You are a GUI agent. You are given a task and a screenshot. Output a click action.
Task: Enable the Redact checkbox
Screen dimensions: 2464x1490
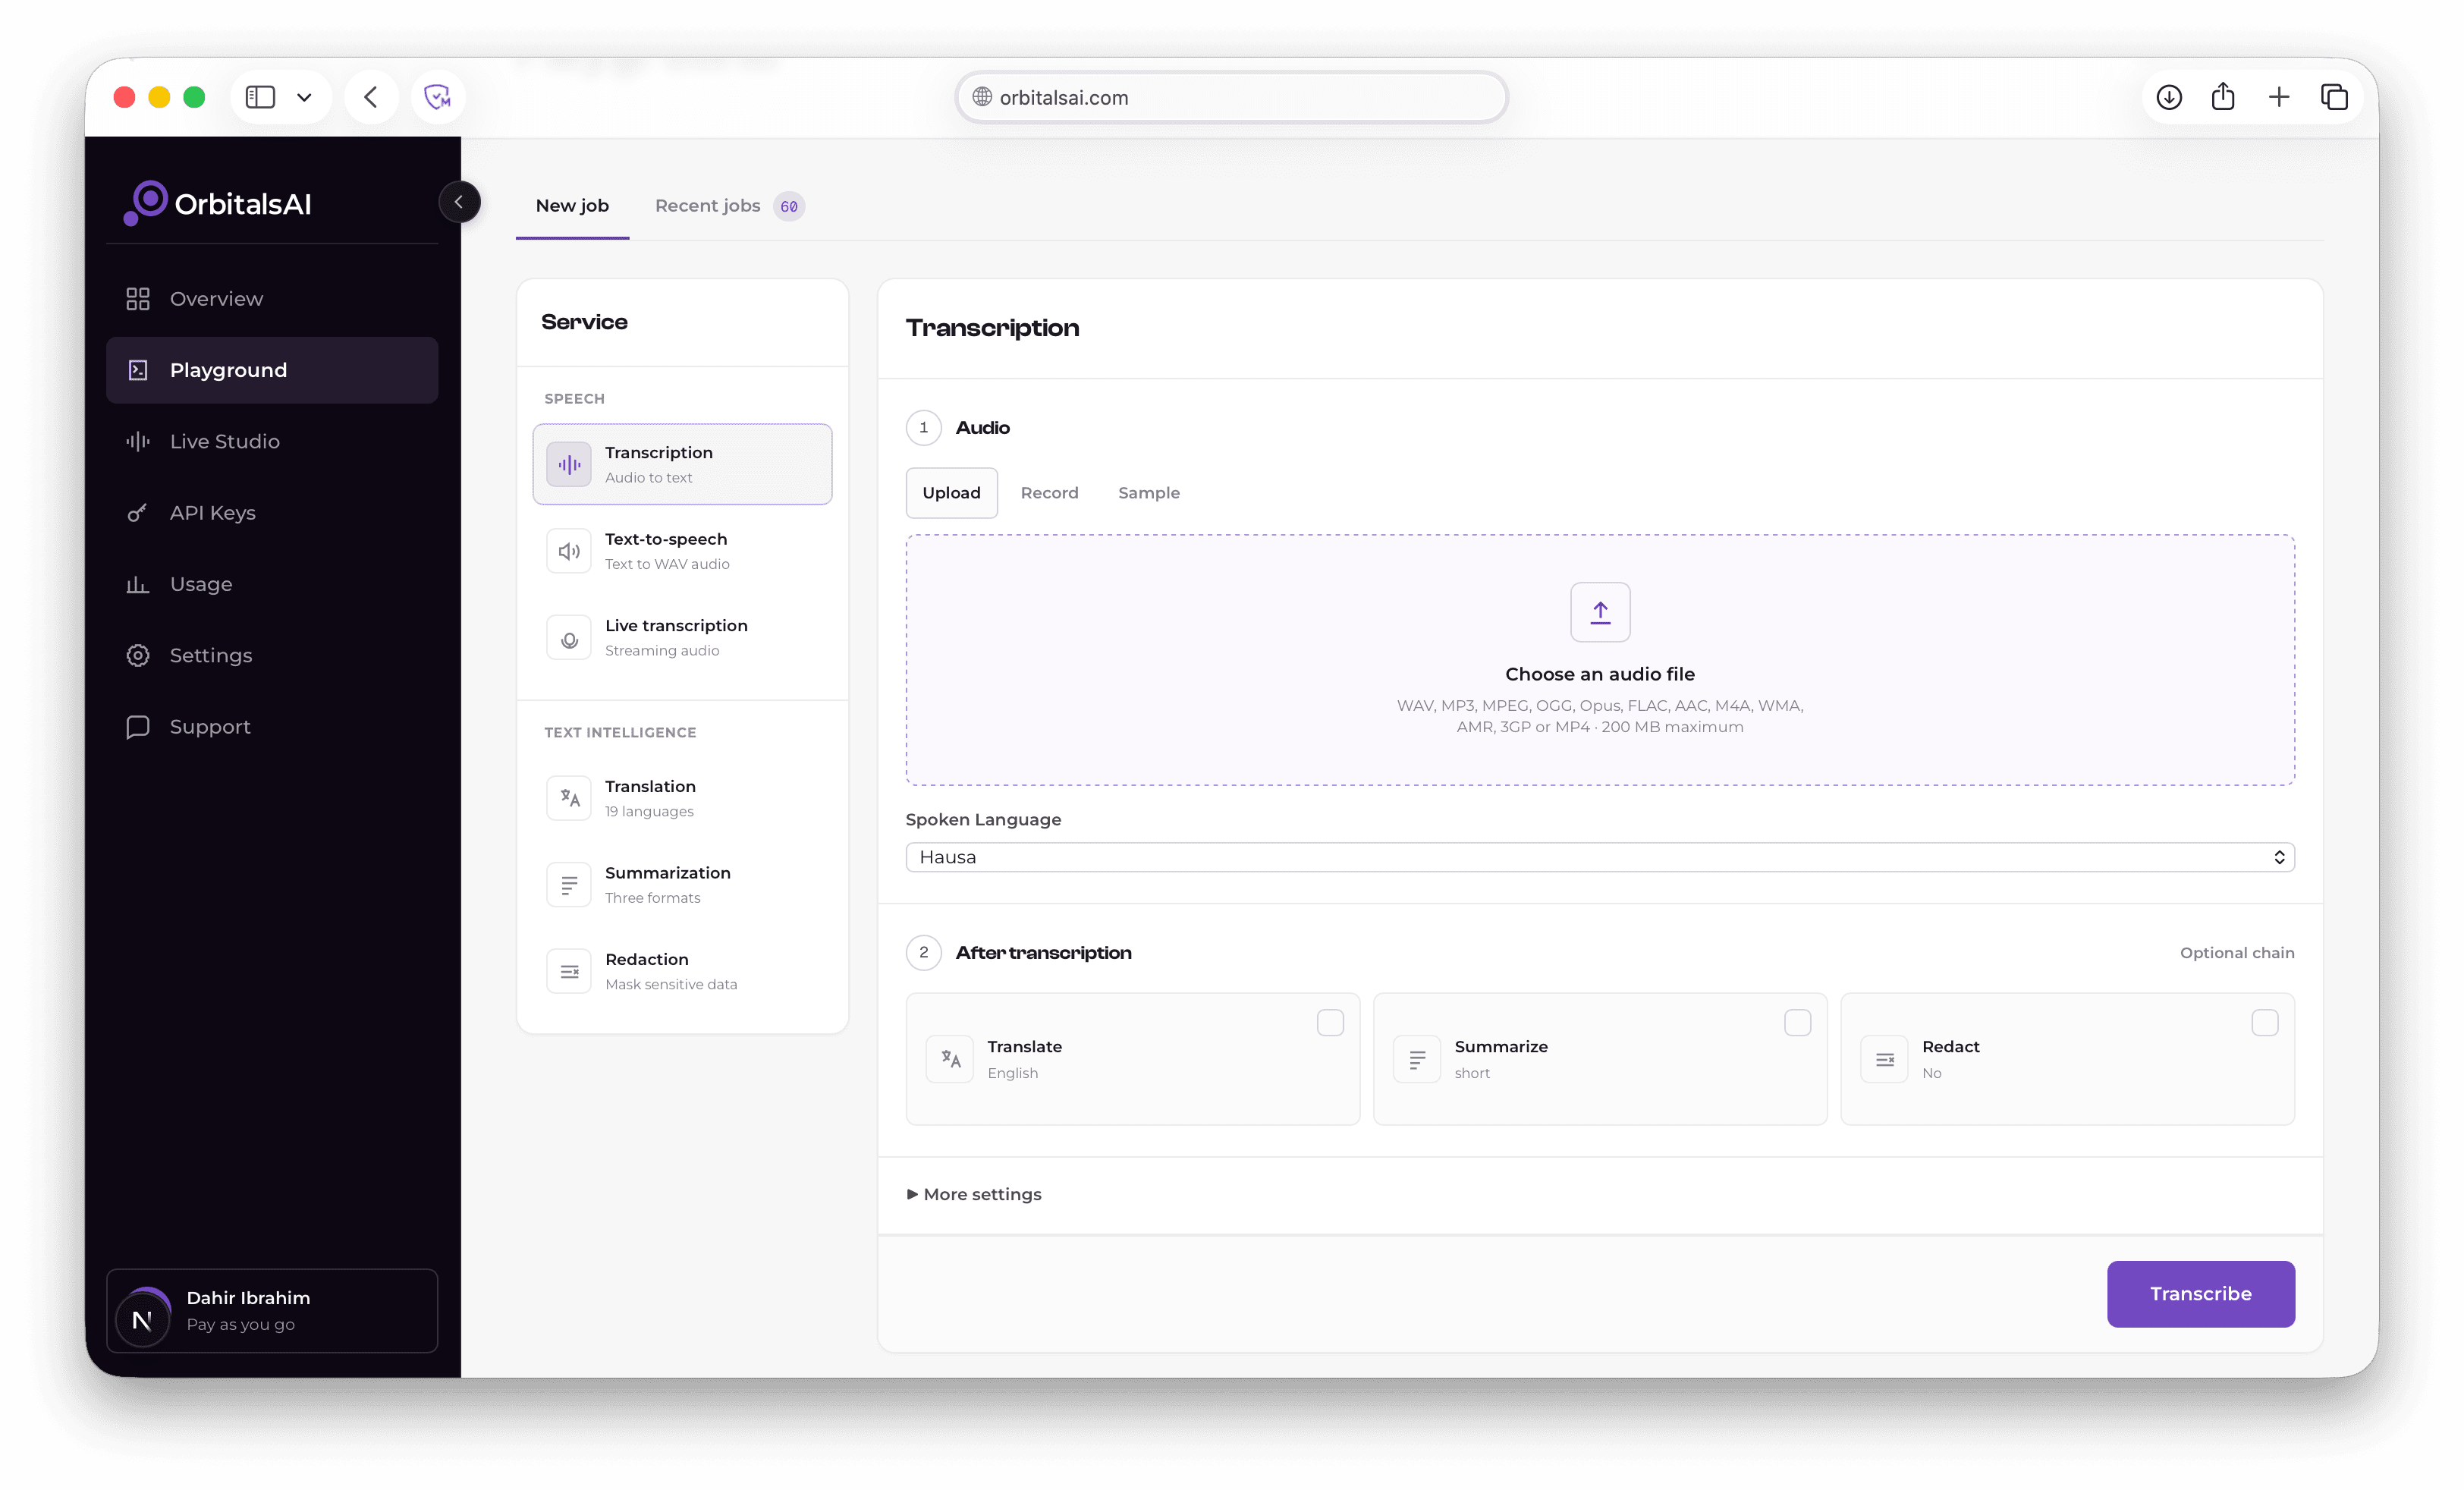tap(2265, 1023)
